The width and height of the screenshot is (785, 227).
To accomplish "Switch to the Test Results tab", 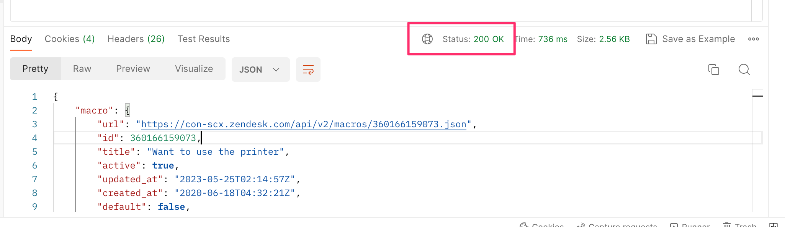I will pyautogui.click(x=203, y=39).
